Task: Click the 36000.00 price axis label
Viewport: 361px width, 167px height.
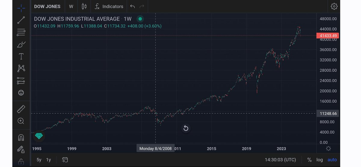Action: [328, 50]
